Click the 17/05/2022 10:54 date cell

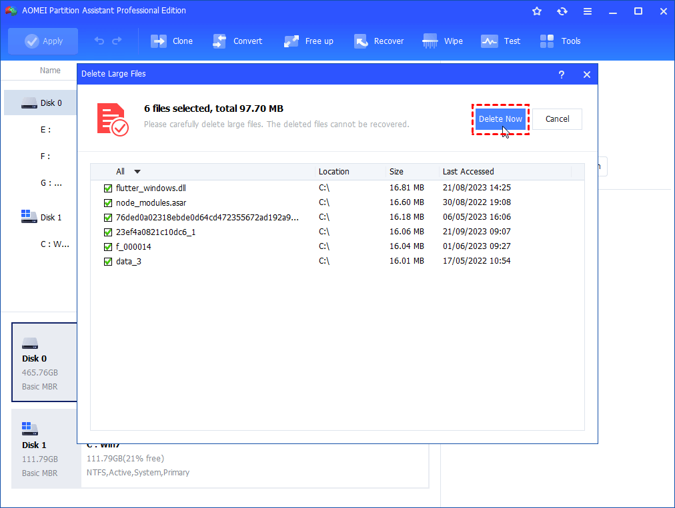[x=476, y=261]
